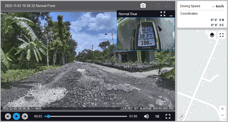Step forward to the next frame
This screenshot has width=228, height=122.
click(x=25, y=116)
